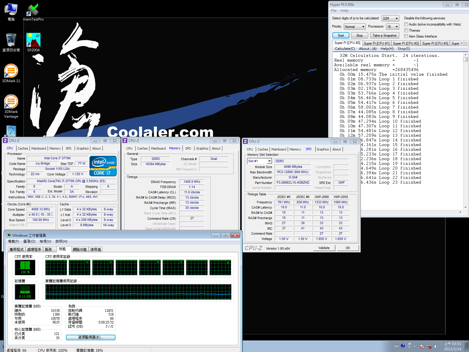Open the 檢視(V) menu in Task Manager
Viewport: 469px width, 352px height.
[x=45, y=241]
